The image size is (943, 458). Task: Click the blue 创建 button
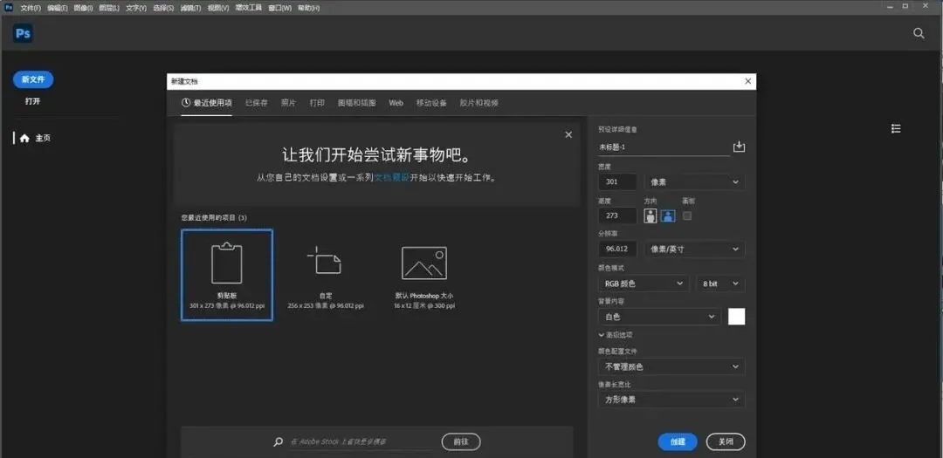[678, 441]
